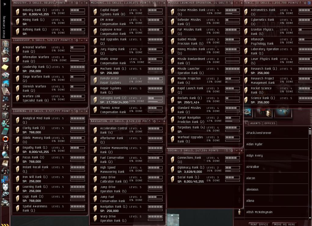The image size is (312, 226).
Task: Open the blue question-mark info icon
Action: pyautogui.click(x=6, y=179)
